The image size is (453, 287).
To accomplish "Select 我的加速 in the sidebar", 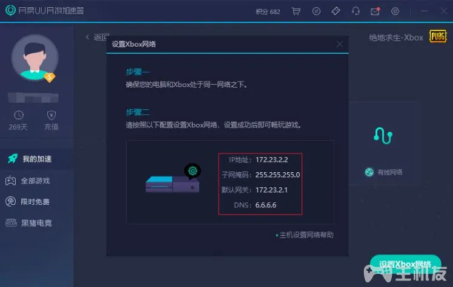I will 36,159.
